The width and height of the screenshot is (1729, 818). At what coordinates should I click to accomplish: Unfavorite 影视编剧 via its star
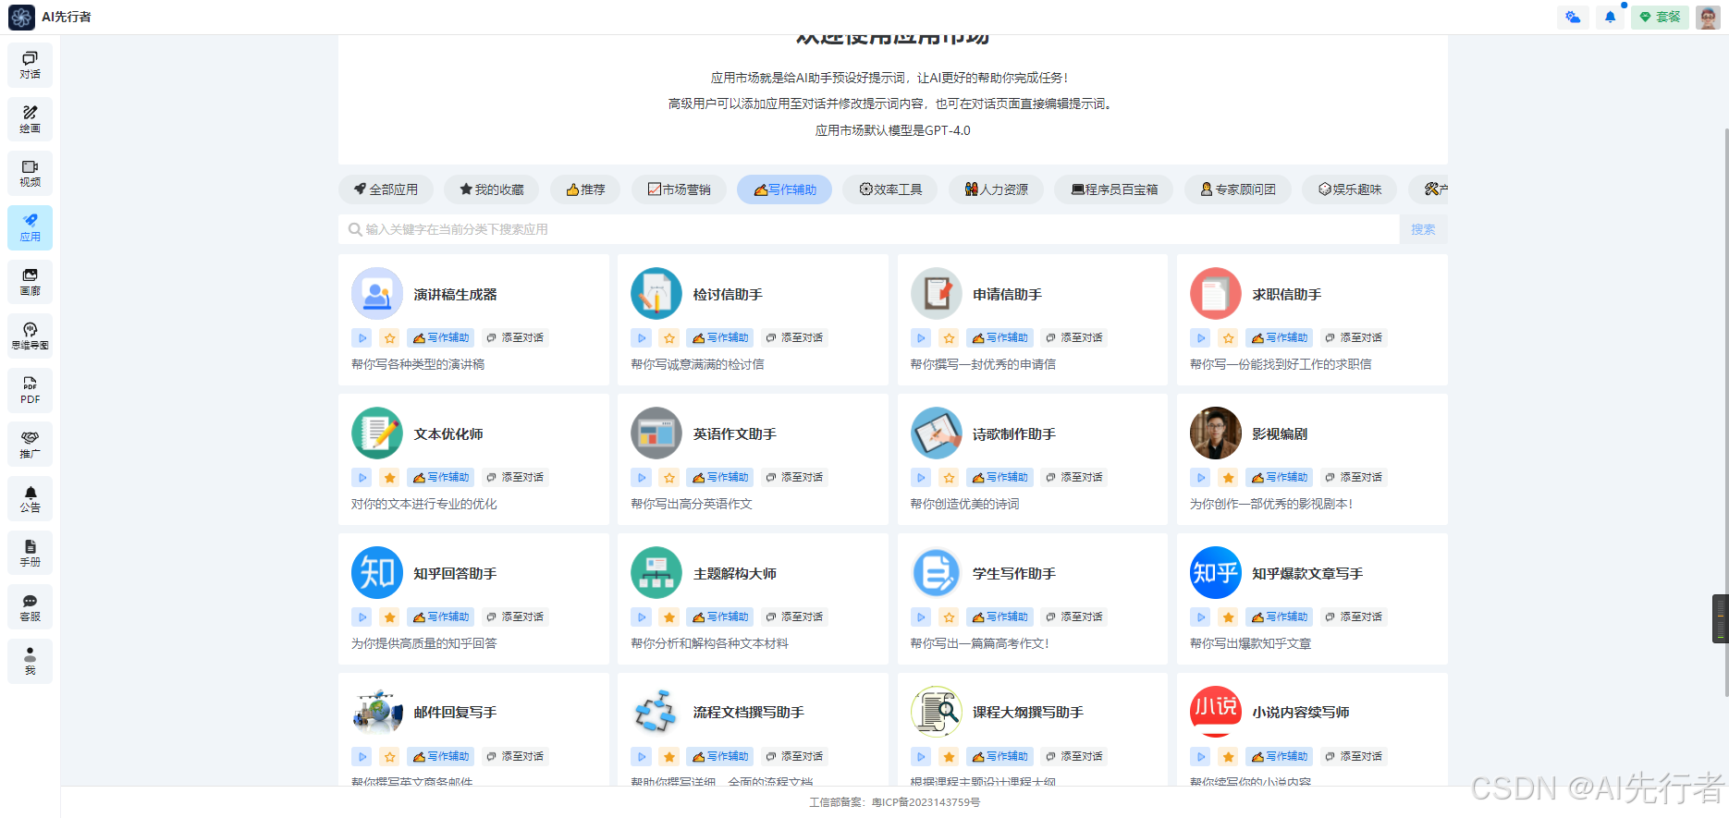(x=1229, y=478)
